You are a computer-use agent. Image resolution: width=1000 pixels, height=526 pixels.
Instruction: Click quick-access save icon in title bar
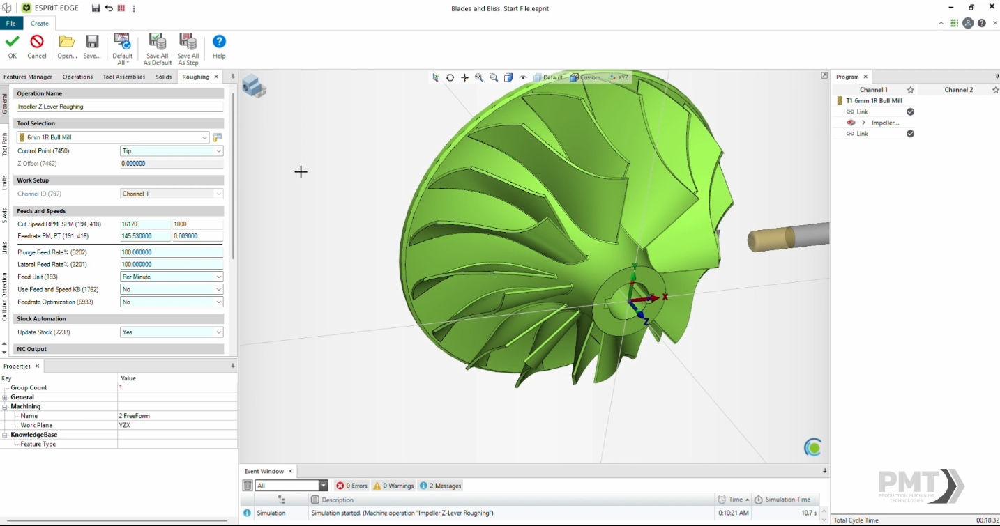click(x=96, y=8)
